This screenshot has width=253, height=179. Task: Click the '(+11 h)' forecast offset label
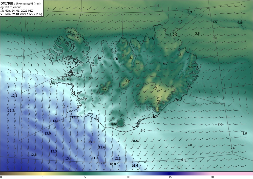[37, 14]
